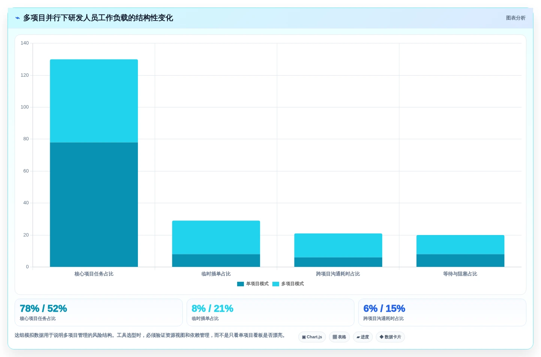Viewport: 541px width, 357px height.
Task: Click the 8% / 21% stat value
Action: point(212,309)
